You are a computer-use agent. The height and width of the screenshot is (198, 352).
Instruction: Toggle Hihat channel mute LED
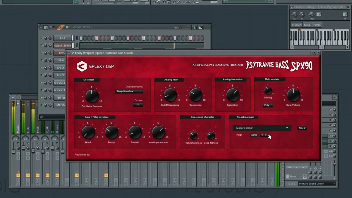click(x=42, y=60)
